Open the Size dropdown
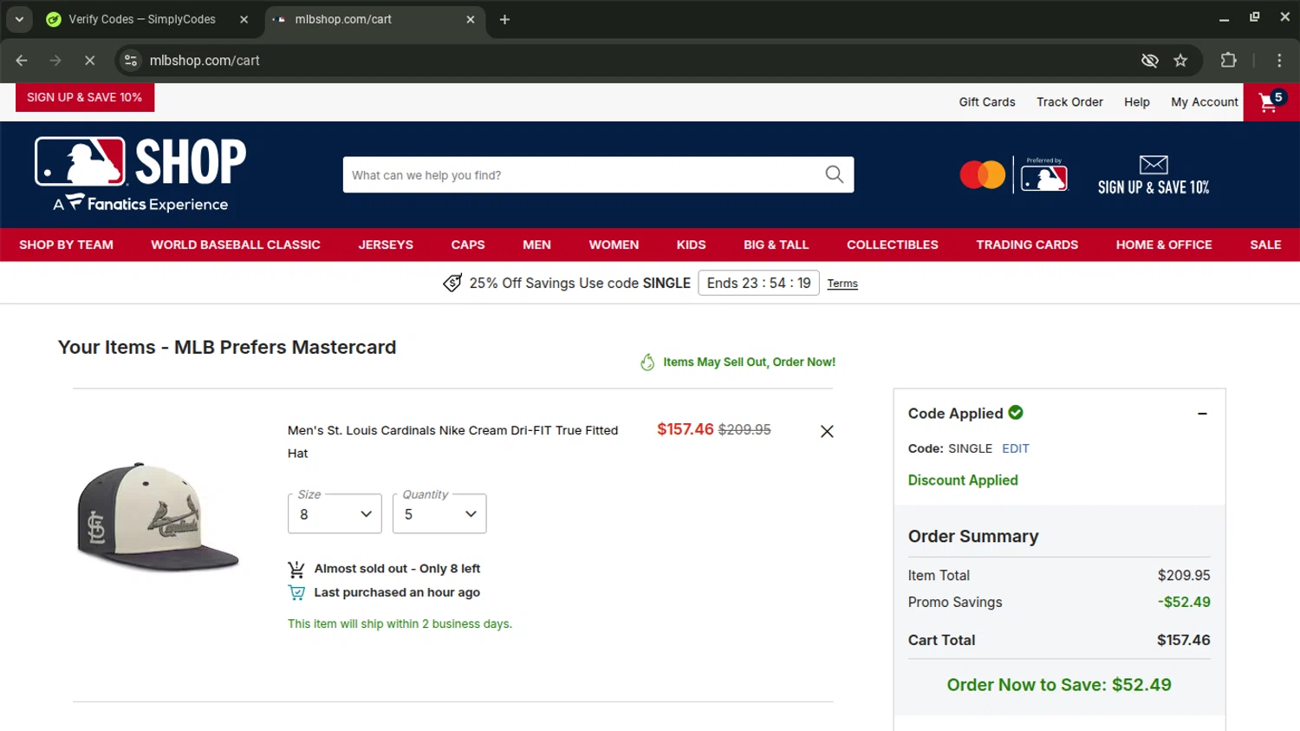Viewport: 1300px width, 731px height. (x=335, y=513)
